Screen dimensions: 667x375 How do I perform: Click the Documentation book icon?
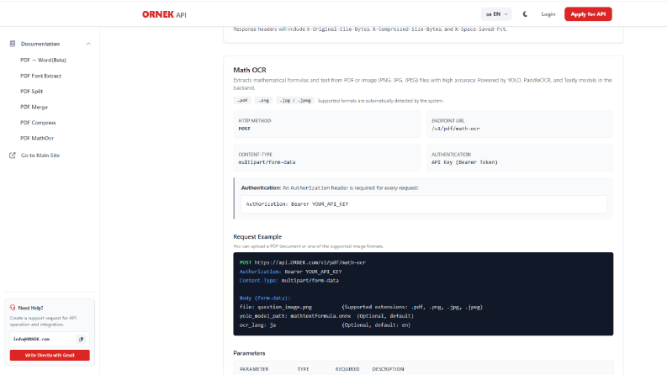(x=13, y=44)
